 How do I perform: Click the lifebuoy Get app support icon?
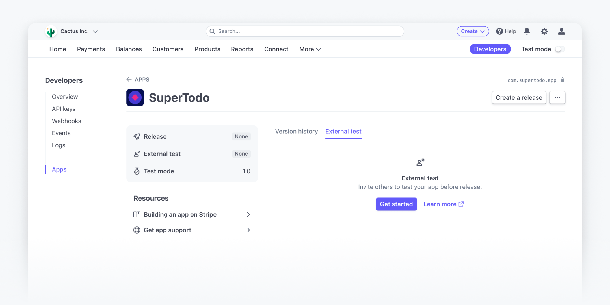click(x=137, y=230)
